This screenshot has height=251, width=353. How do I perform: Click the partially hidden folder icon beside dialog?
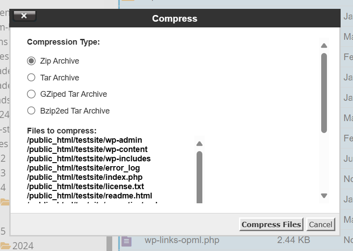[x=5, y=202]
